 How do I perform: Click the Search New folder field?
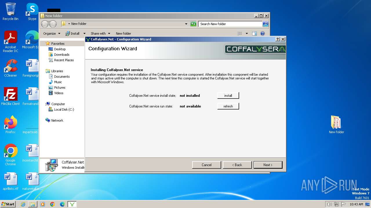click(x=230, y=24)
